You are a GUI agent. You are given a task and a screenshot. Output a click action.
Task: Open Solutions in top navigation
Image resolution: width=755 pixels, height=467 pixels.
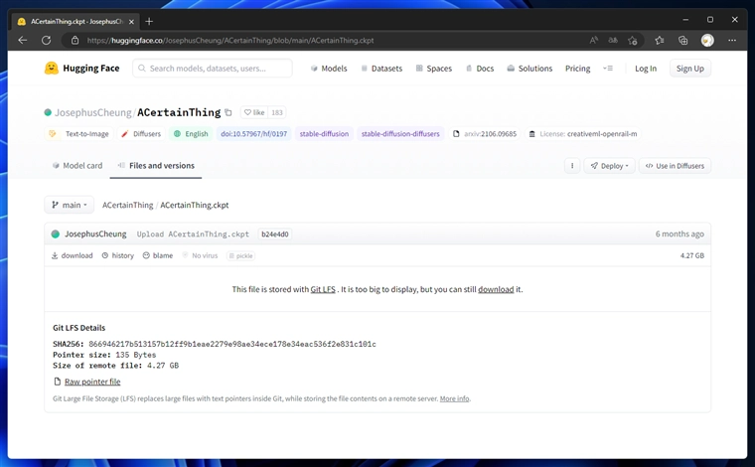click(x=529, y=69)
